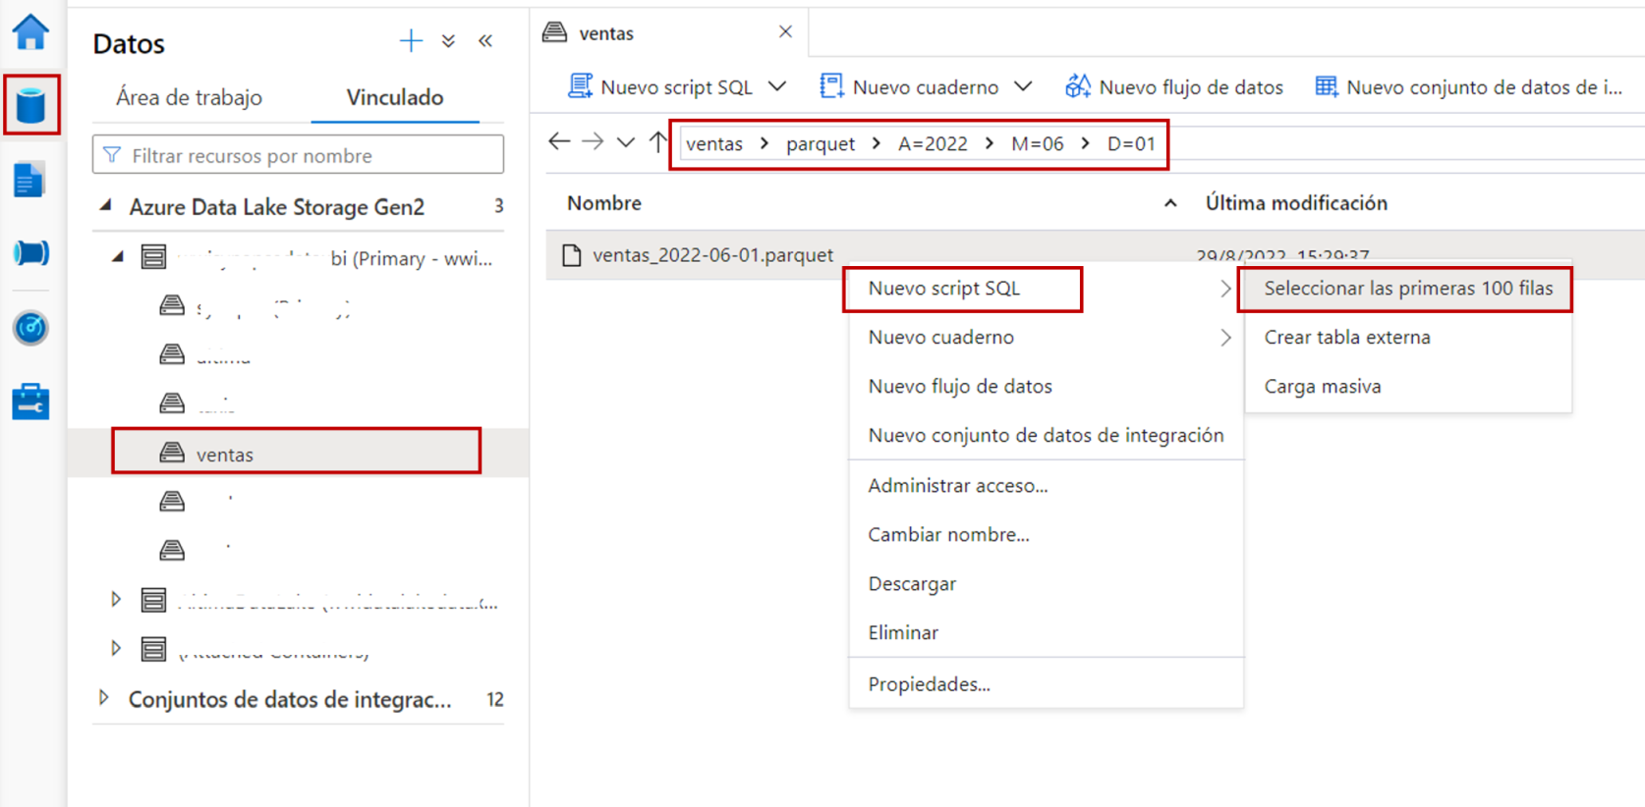Screen dimensions: 1645x807
Task: Sort by Nombre column header
Action: 604,203
